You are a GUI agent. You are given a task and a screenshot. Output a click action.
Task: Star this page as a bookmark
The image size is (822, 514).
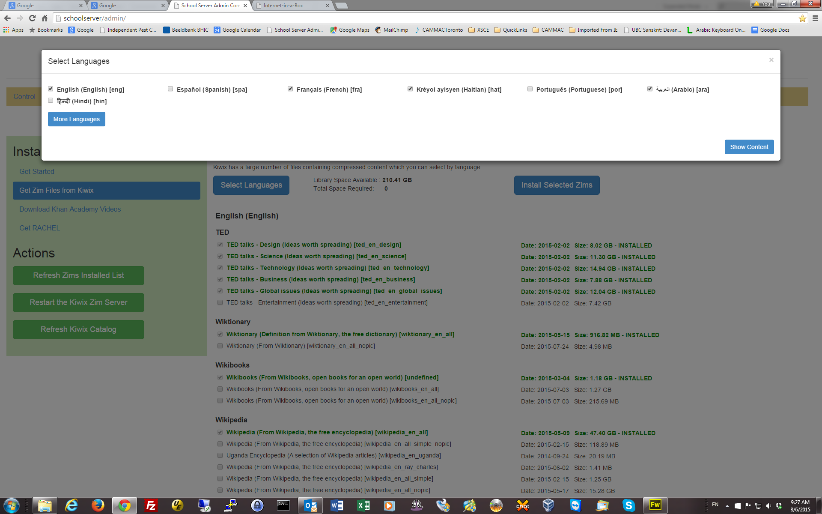click(802, 18)
